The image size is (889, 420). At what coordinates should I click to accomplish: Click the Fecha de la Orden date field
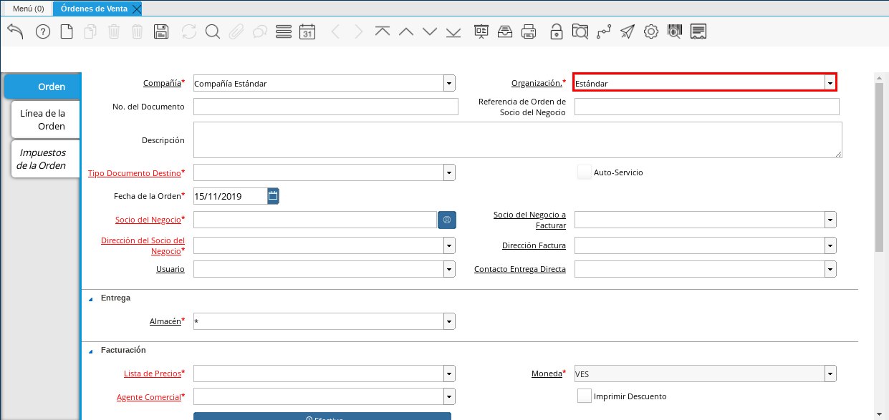[231, 195]
